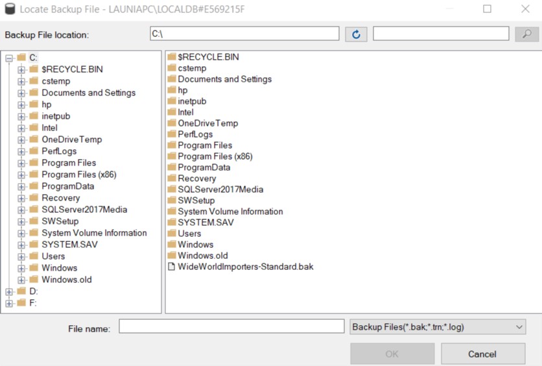Click the inetpub folder icon in tree

coord(34,116)
